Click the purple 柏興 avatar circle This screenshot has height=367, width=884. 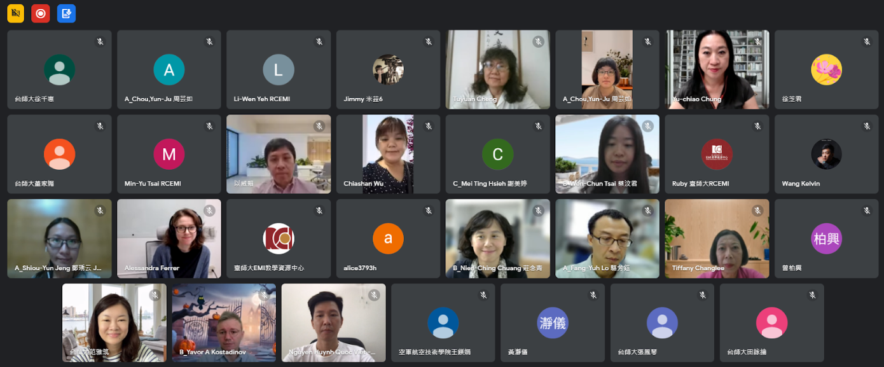coord(826,239)
